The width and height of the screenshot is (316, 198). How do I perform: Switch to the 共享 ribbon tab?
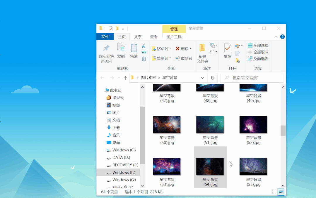[x=138, y=37]
